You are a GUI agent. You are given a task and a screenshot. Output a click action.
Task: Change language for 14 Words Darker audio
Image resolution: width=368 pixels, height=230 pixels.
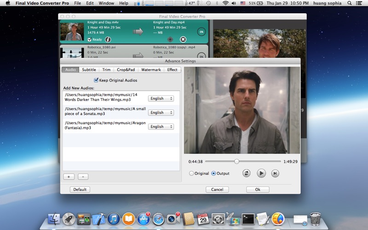(x=161, y=98)
